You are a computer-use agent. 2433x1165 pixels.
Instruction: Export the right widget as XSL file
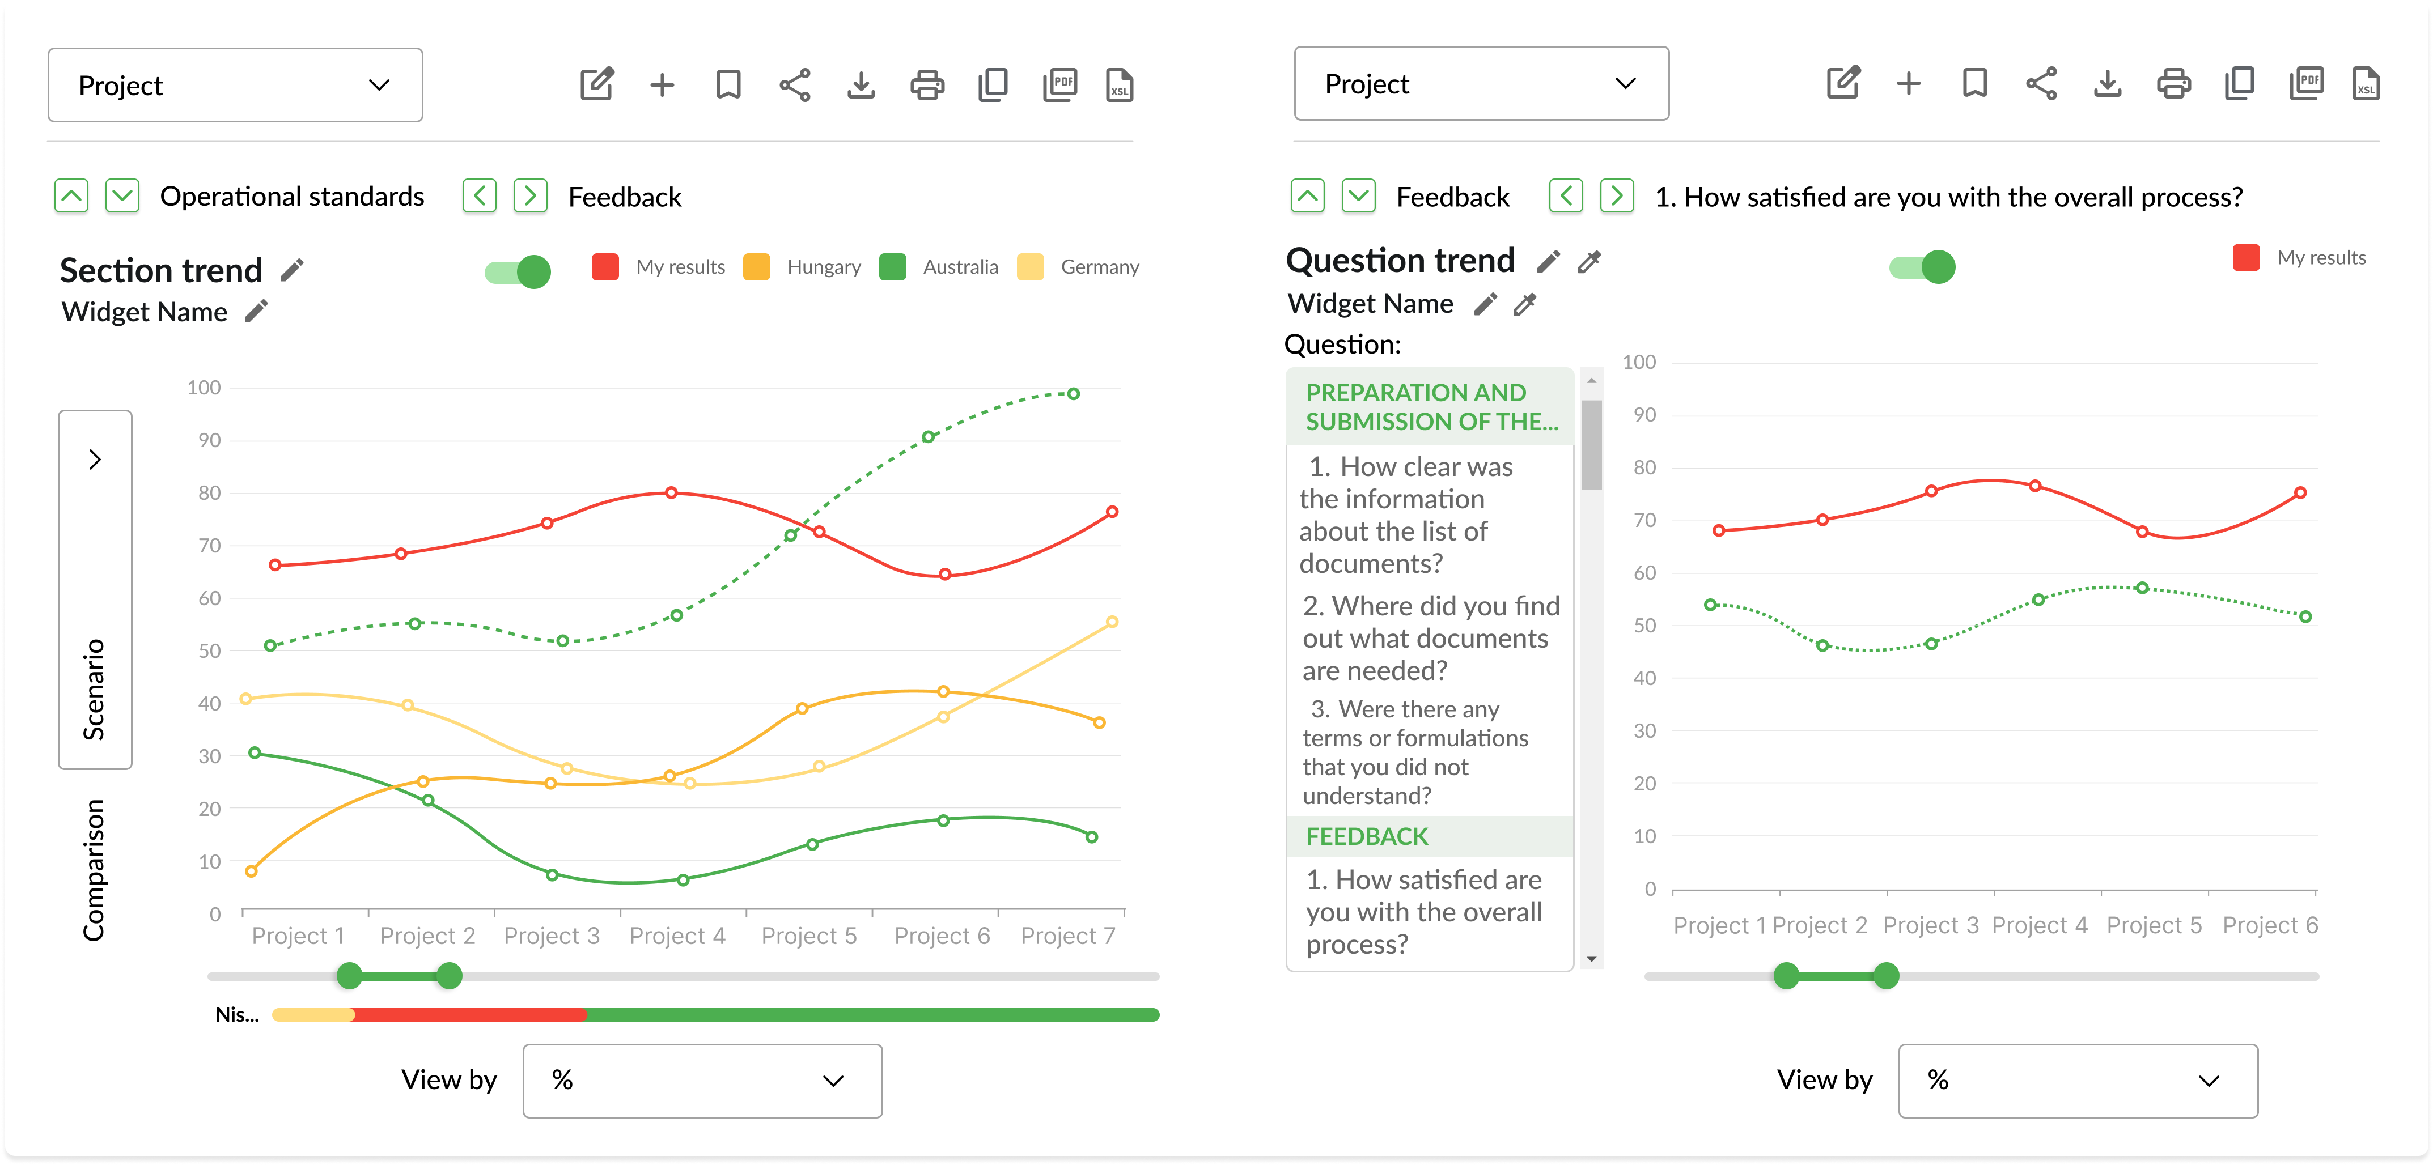(2365, 83)
